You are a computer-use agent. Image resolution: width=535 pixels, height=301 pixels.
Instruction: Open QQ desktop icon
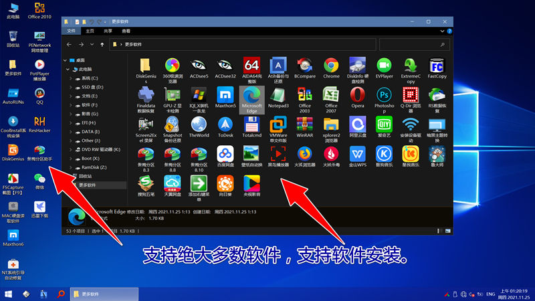[39, 96]
